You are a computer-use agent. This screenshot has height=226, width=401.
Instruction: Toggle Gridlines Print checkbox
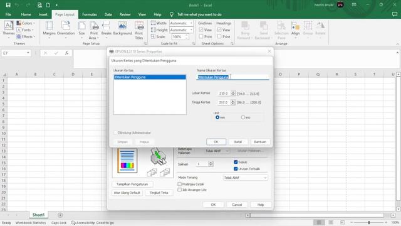pyautogui.click(x=201, y=36)
